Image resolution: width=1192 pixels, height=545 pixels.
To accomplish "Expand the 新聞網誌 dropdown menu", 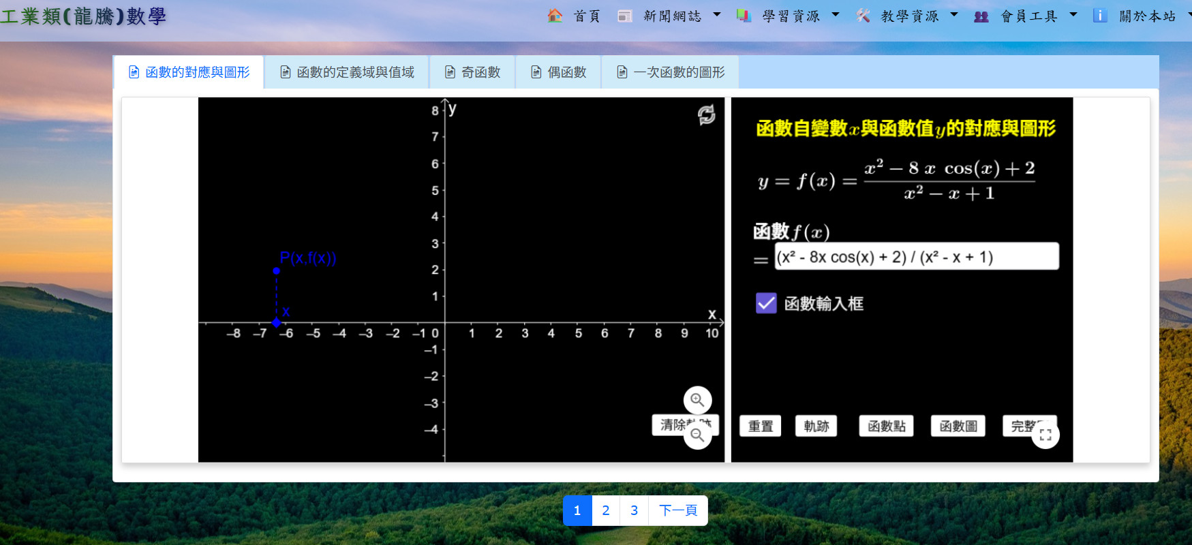I will [717, 14].
